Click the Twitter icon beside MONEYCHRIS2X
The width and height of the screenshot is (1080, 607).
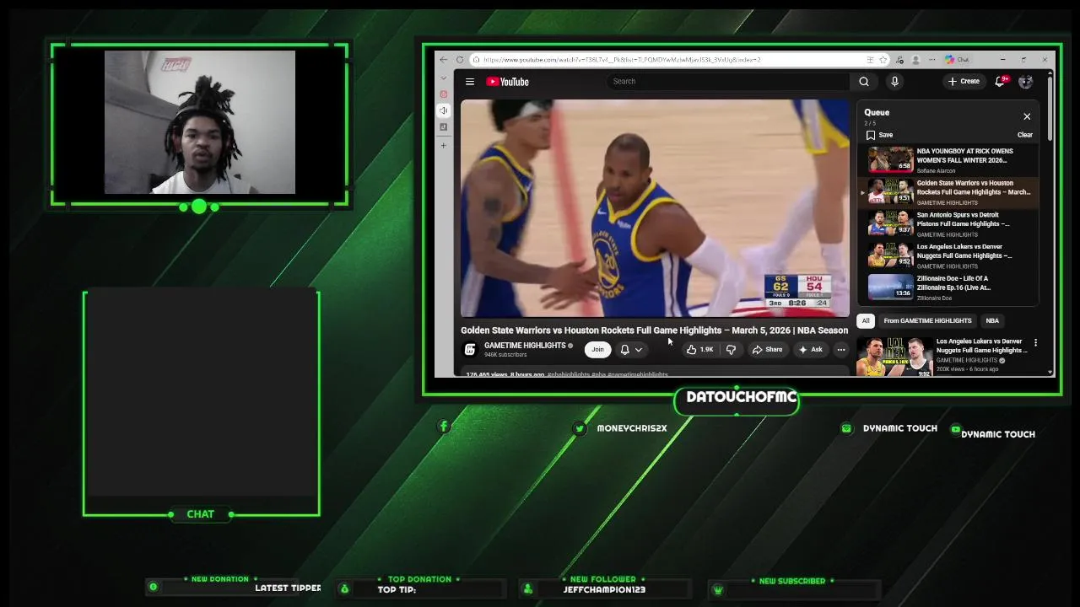580,428
